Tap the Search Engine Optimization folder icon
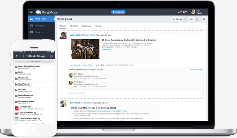This screenshot has height=138, width=237. pyautogui.click(x=16, y=67)
